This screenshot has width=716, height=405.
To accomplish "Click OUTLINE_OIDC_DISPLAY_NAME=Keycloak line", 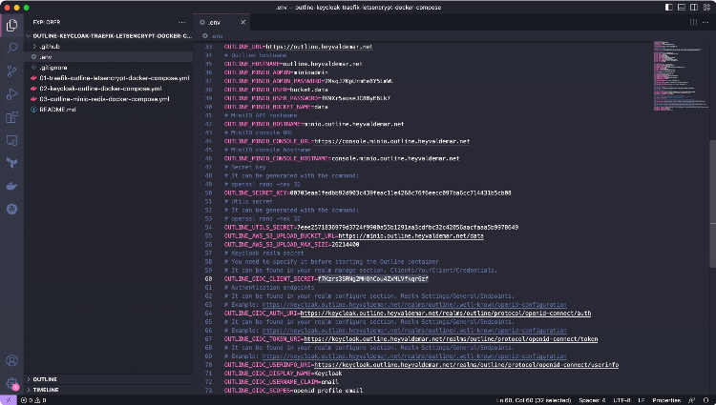I will coord(283,374).
